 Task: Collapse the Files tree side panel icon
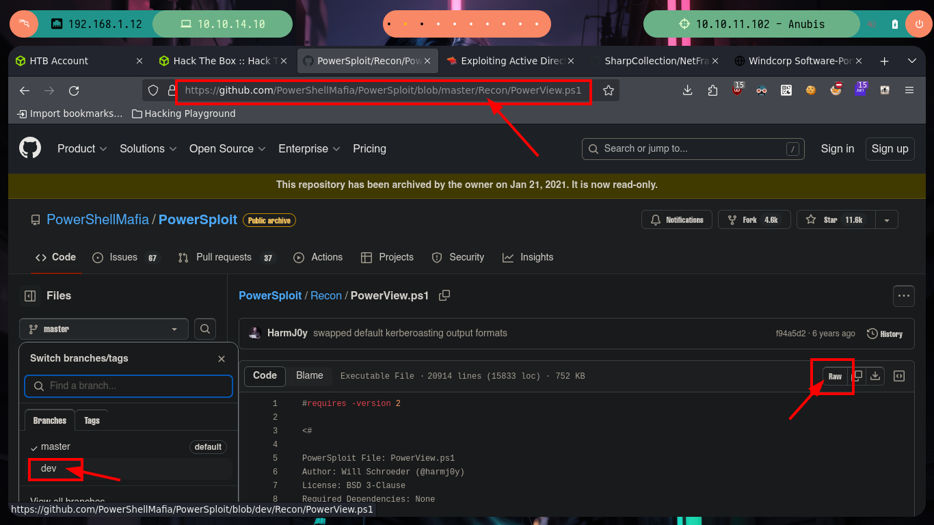coord(30,296)
